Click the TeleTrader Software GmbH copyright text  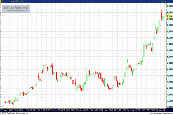click(x=14, y=113)
